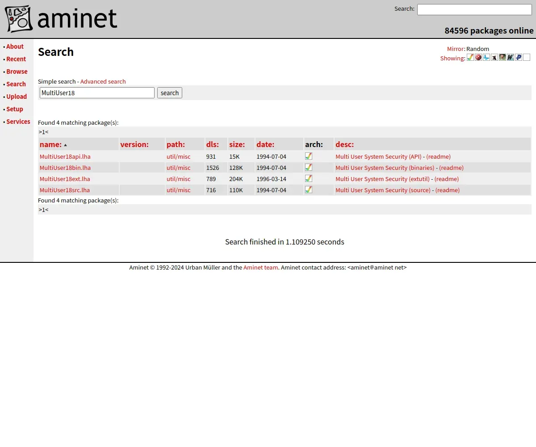The image size is (536, 447).
Task: Click the sort arrow beside name header
Action: click(x=65, y=145)
